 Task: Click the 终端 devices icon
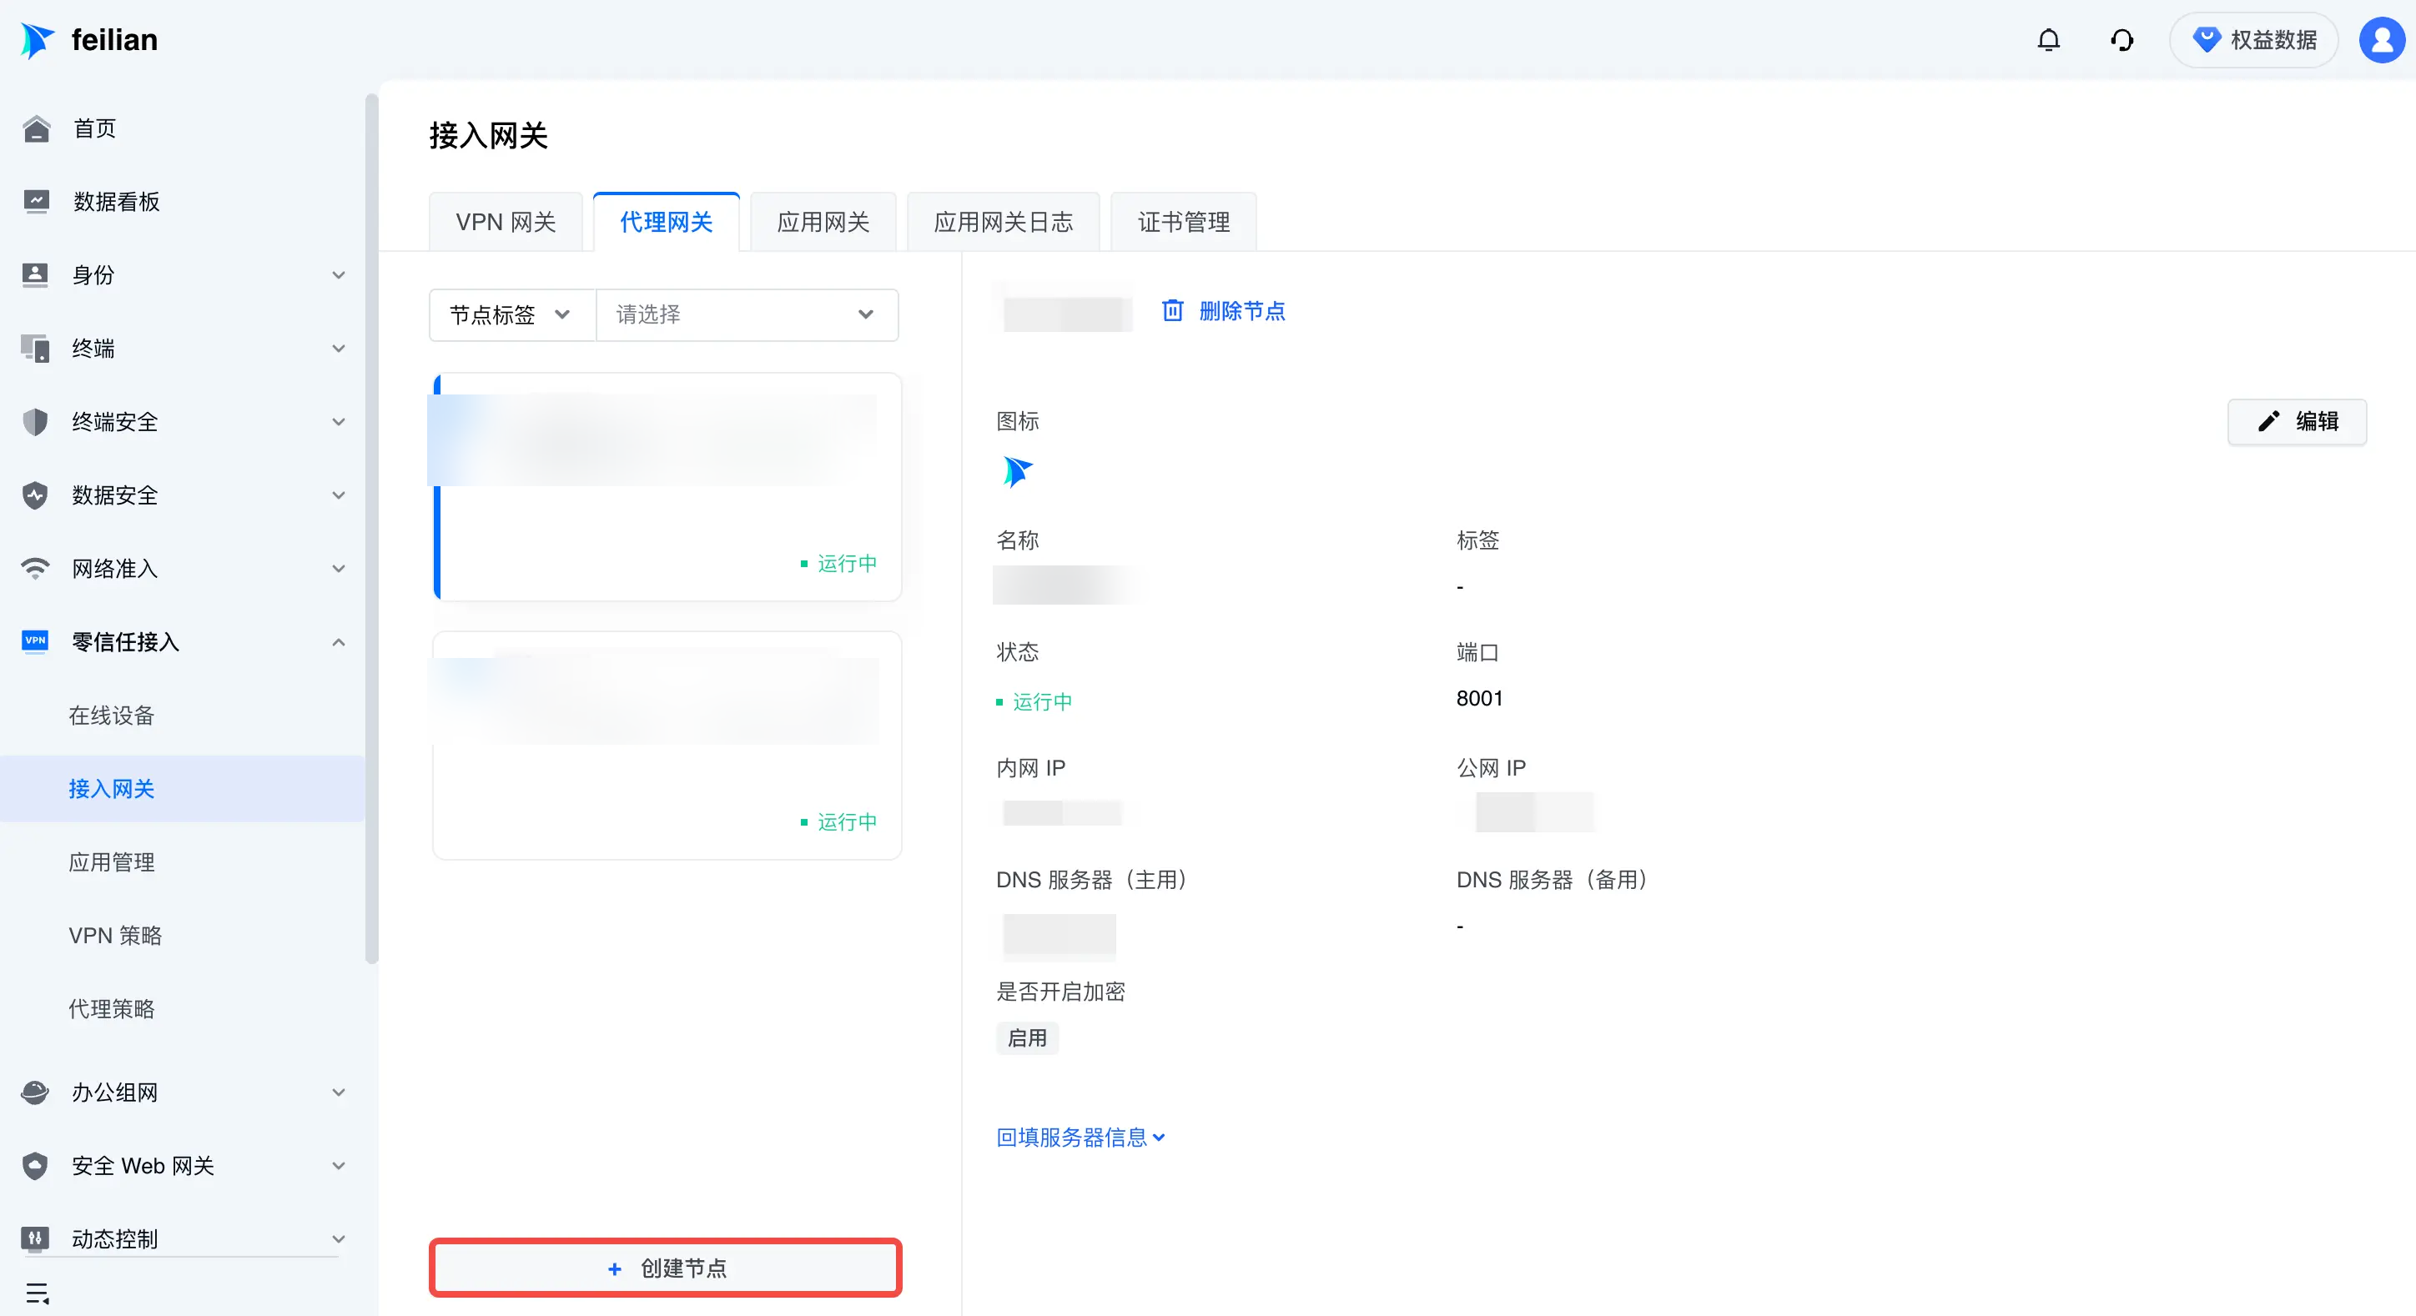(x=36, y=349)
